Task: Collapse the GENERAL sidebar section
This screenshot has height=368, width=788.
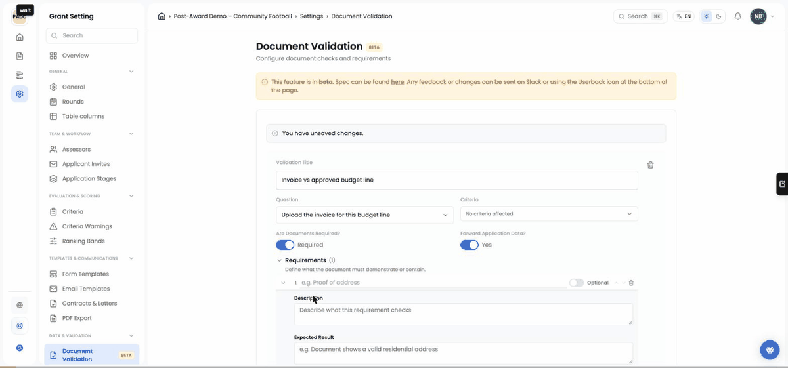Action: click(x=131, y=72)
